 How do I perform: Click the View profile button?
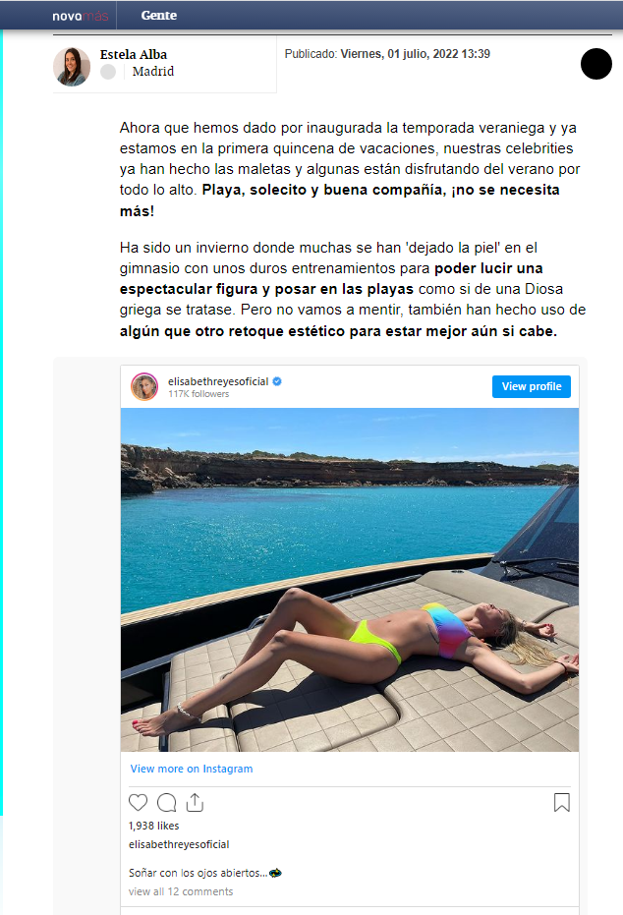coord(532,386)
